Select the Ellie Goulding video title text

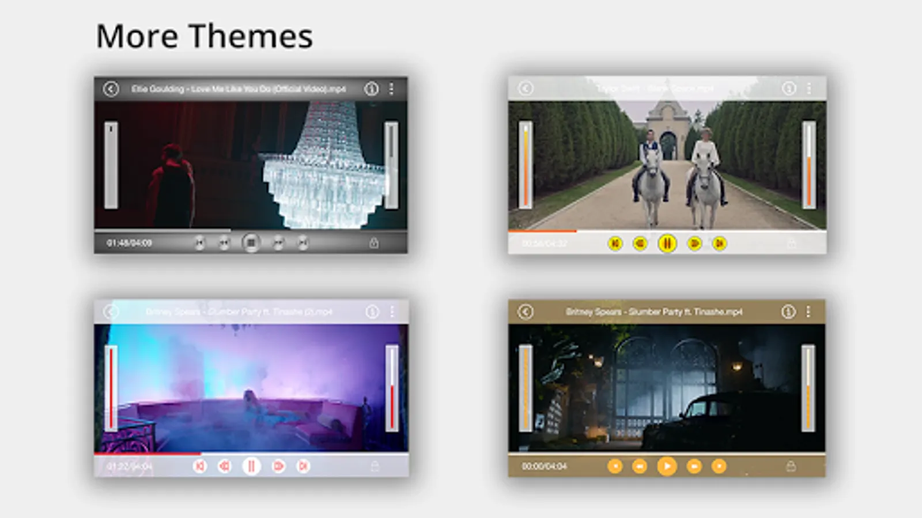tap(239, 89)
